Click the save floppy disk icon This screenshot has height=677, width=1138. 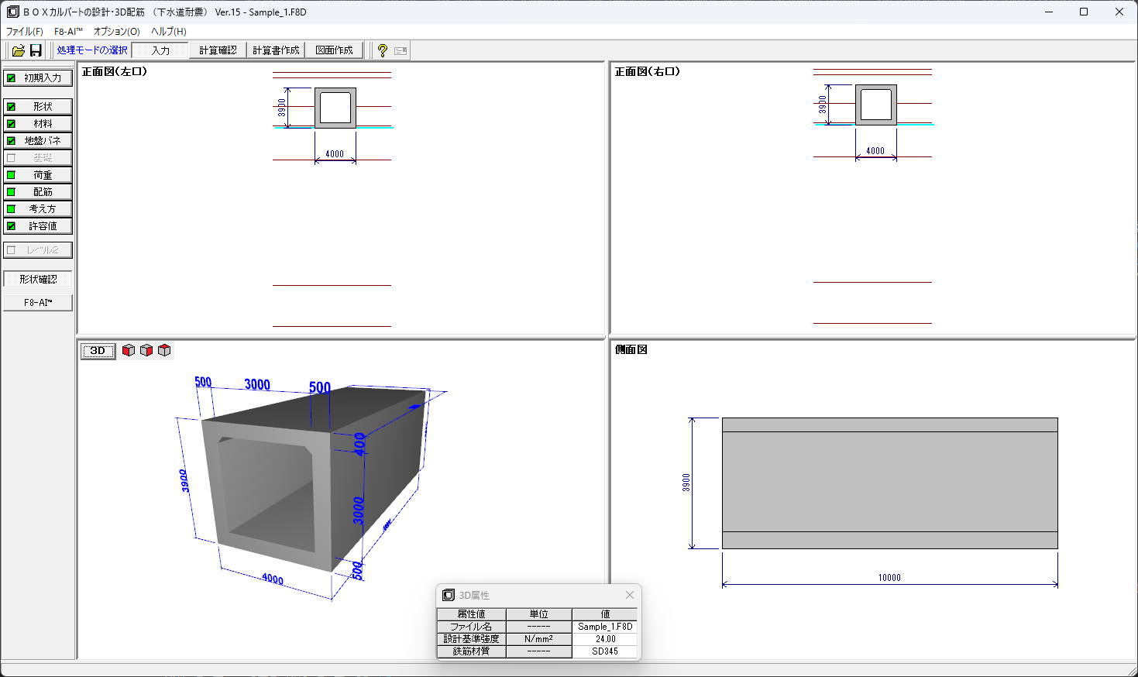coord(36,50)
